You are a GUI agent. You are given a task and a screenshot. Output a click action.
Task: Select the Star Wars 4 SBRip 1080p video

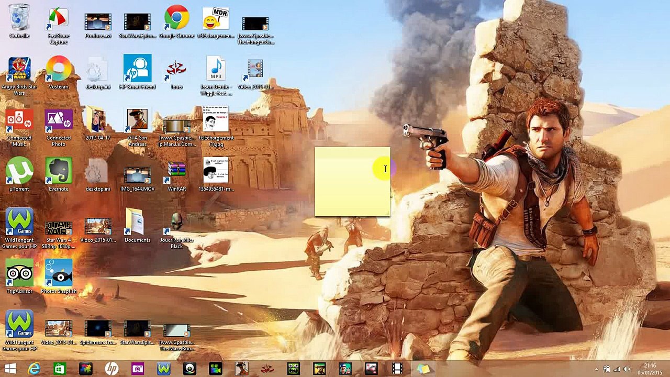pyautogui.click(x=59, y=234)
